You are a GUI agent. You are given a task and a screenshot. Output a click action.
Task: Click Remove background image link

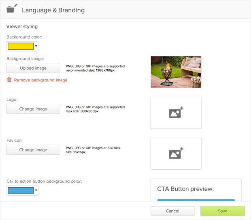40,80
